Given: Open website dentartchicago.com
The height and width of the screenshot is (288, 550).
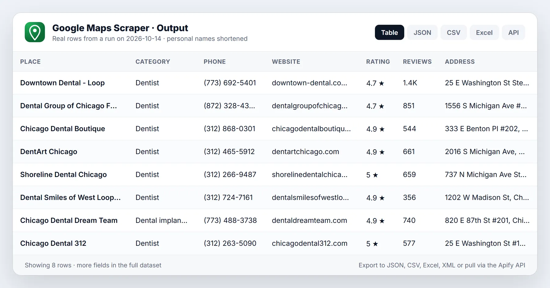Looking at the screenshot, I should point(306,152).
